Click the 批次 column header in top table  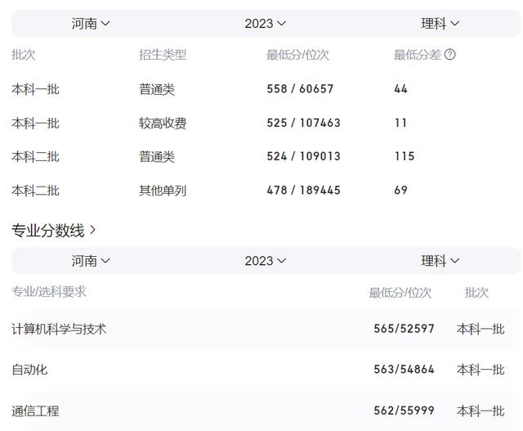click(24, 55)
